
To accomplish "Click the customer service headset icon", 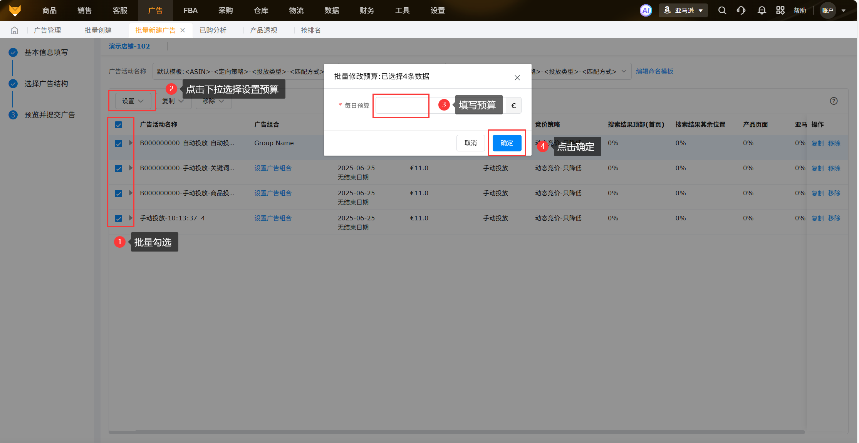I will pyautogui.click(x=741, y=10).
